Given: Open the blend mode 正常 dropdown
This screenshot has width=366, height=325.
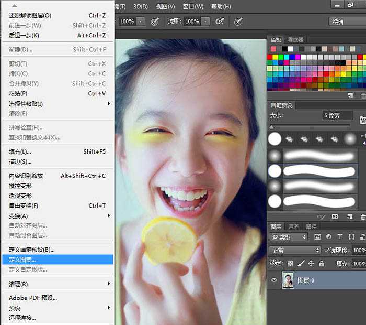Looking at the screenshot, I should [x=294, y=251].
